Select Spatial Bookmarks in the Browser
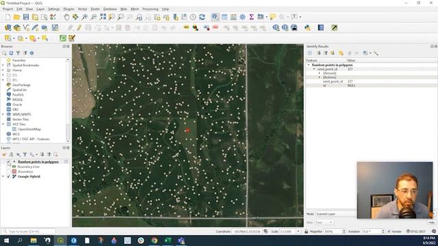Image resolution: width=438 pixels, height=246 pixels. (x=26, y=66)
